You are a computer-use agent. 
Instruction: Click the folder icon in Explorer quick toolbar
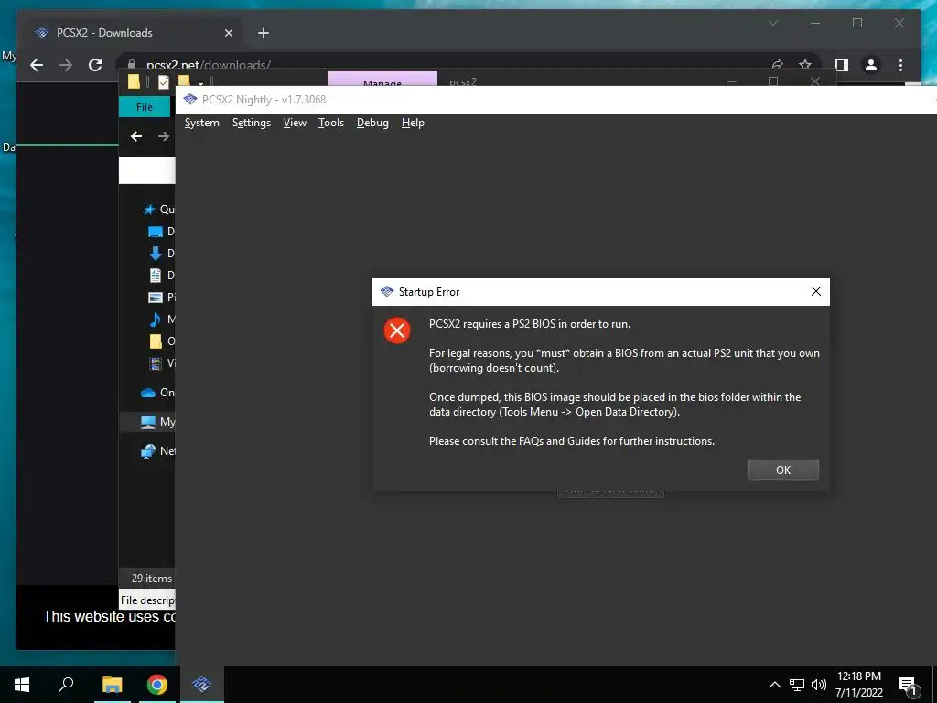pos(134,81)
